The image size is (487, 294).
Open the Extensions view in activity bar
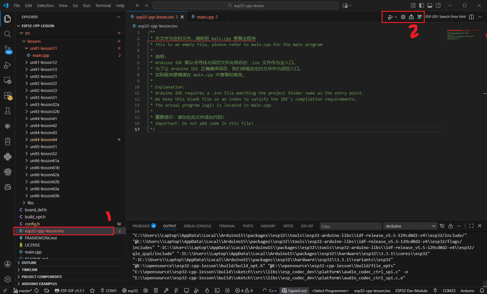point(7,95)
